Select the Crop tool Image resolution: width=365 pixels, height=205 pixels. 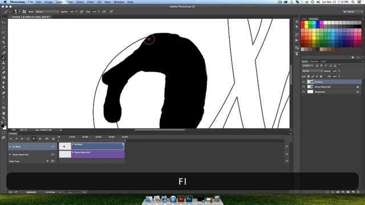(3, 42)
